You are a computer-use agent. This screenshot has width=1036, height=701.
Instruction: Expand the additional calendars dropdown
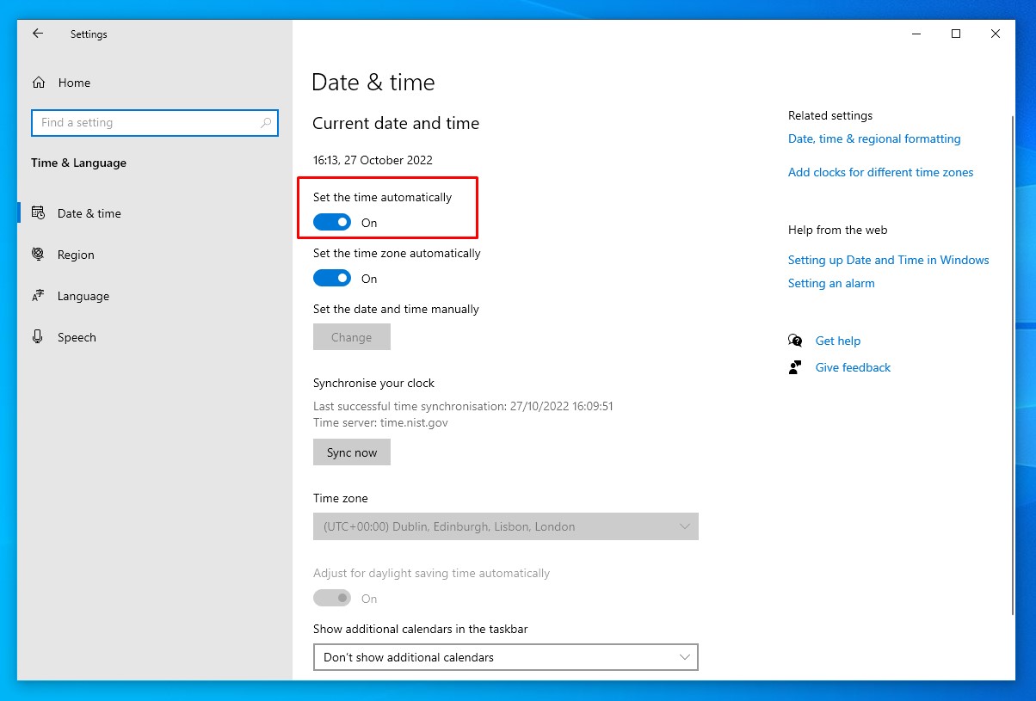pos(505,657)
